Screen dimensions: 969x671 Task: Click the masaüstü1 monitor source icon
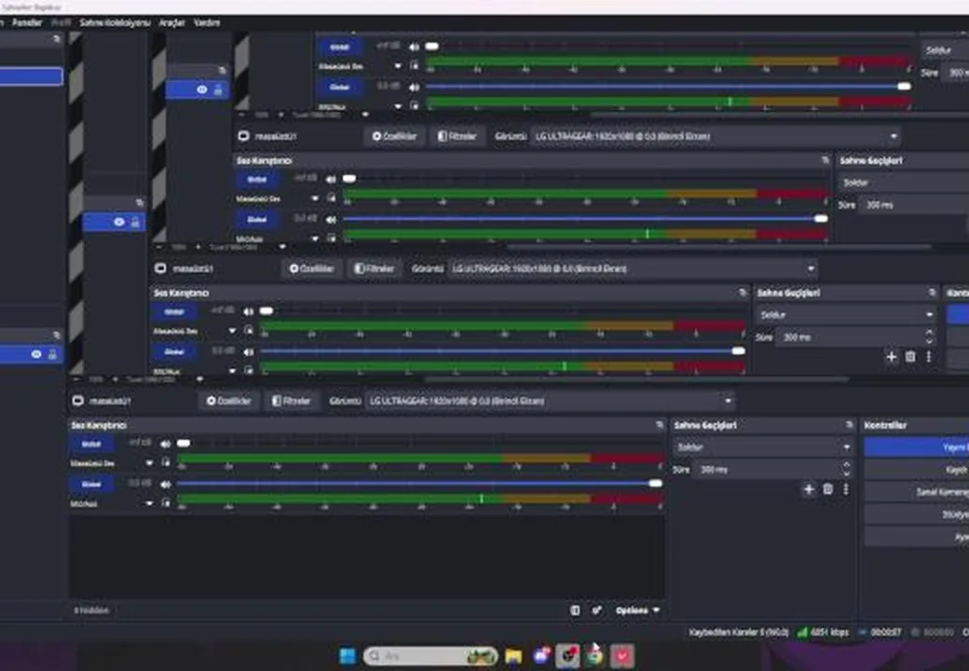78,401
